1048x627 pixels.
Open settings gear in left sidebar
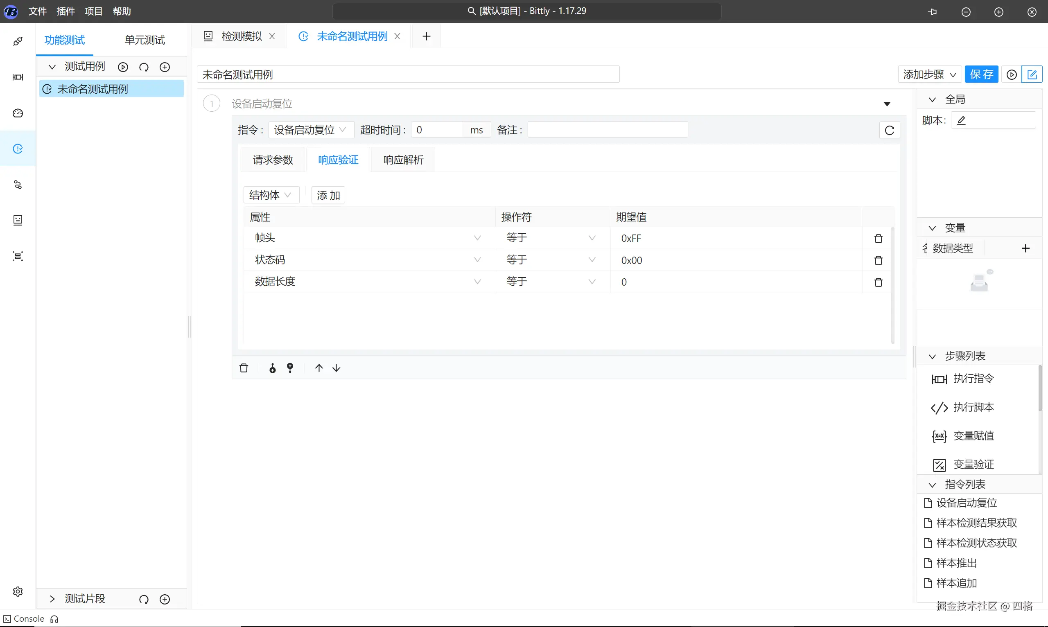(x=18, y=591)
